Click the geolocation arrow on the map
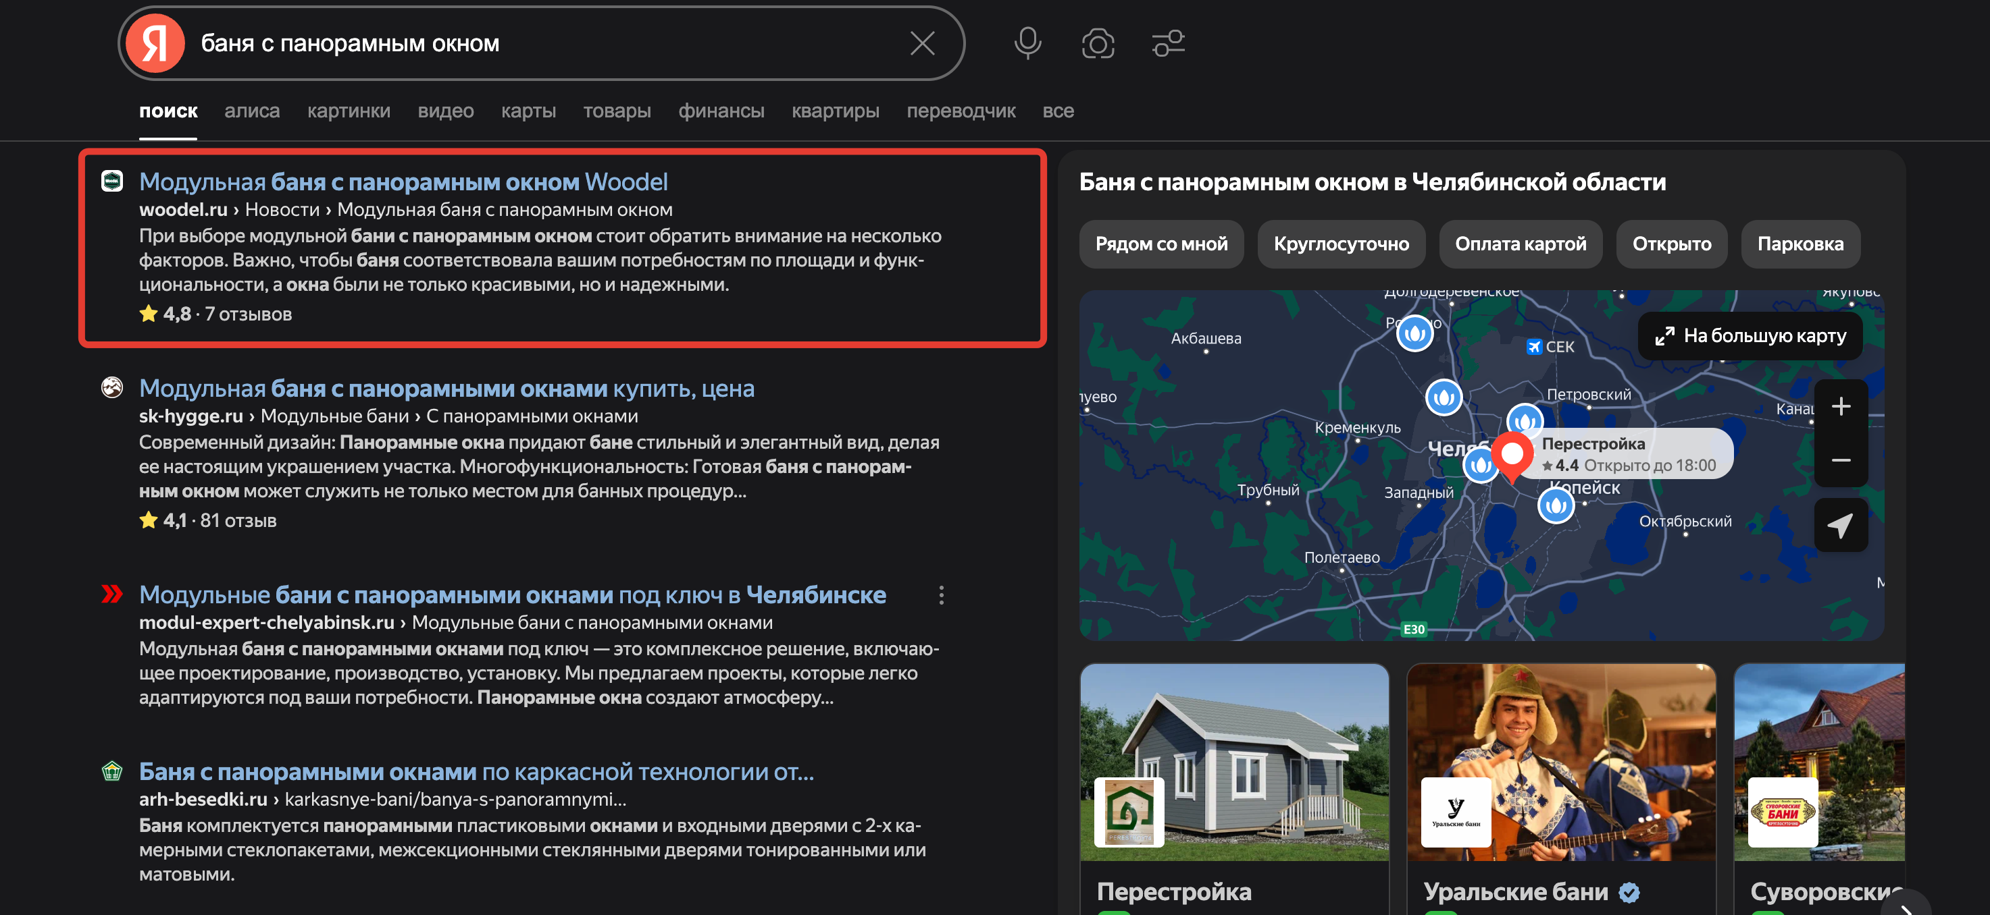Viewport: 1990px width, 915px height. 1841,524
